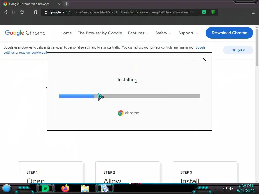Open the green shield extension icon
Screen dimensions: 259x194
(213, 12)
